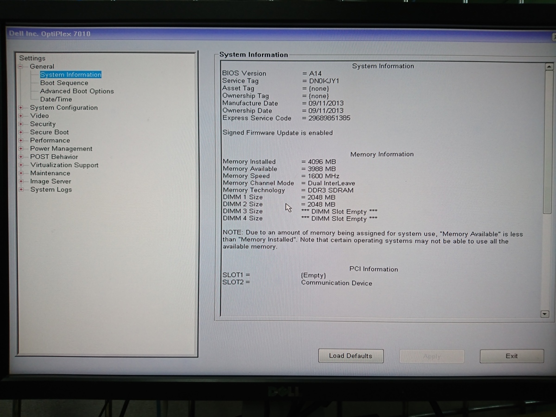Click the Memory Installed value 4096 MB
556x417 pixels.
point(322,162)
